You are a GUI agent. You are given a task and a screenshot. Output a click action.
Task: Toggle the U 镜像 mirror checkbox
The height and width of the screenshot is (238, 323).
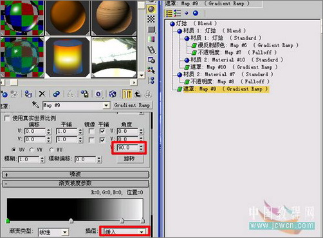[x=91, y=132]
